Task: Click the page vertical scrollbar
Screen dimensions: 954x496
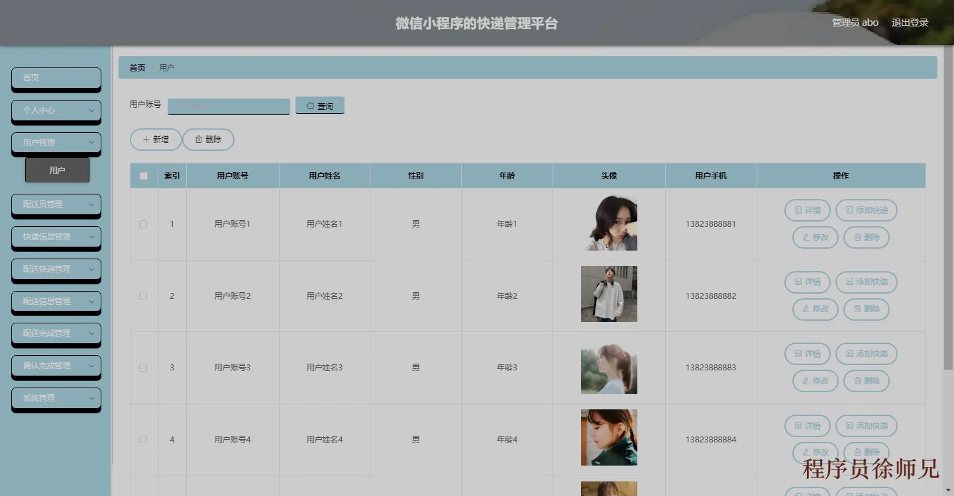Action: [x=949, y=208]
